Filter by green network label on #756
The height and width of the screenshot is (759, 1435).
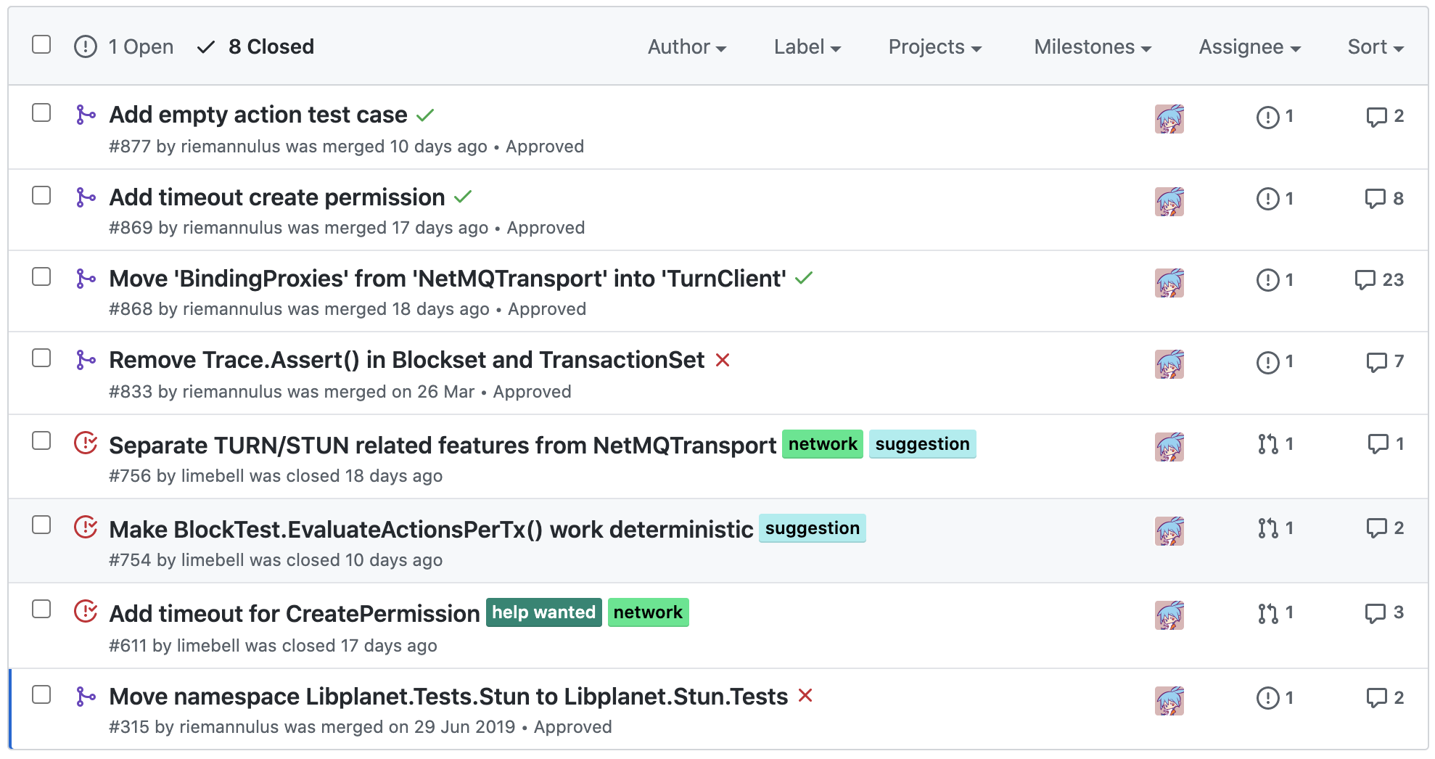tap(823, 444)
